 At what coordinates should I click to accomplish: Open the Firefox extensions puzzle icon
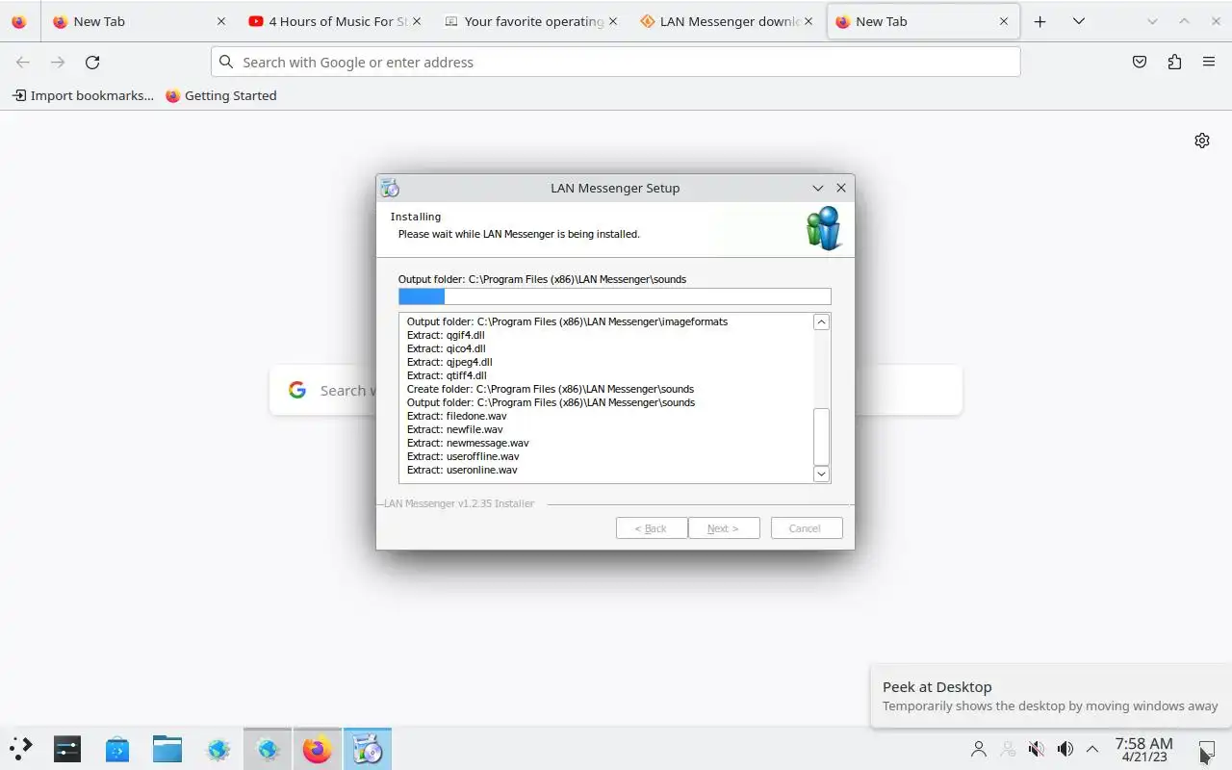pos(1174,62)
